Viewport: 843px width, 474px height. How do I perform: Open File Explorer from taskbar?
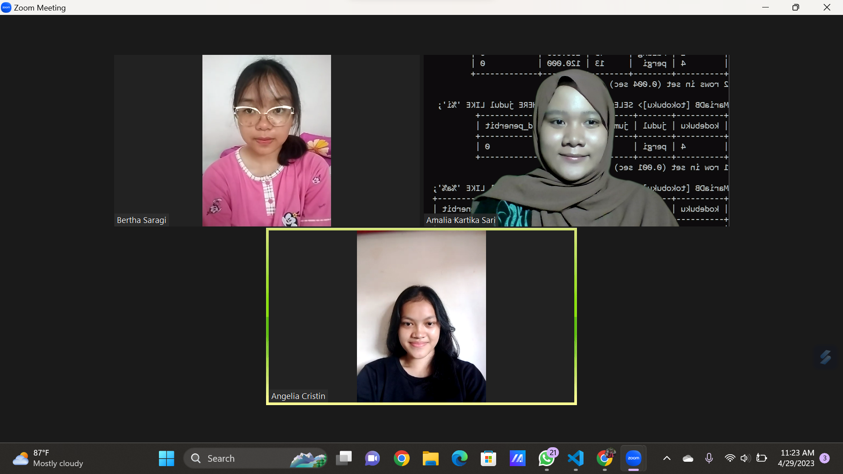pos(430,459)
